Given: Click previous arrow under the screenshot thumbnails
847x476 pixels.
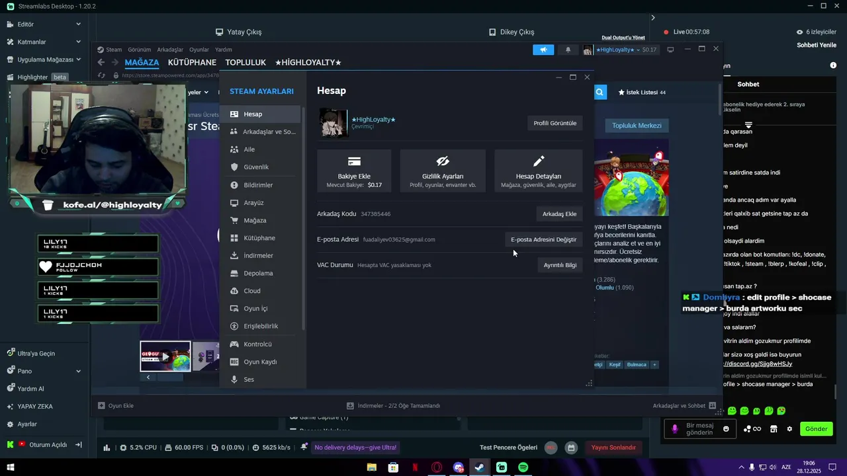Looking at the screenshot, I should [x=148, y=377].
